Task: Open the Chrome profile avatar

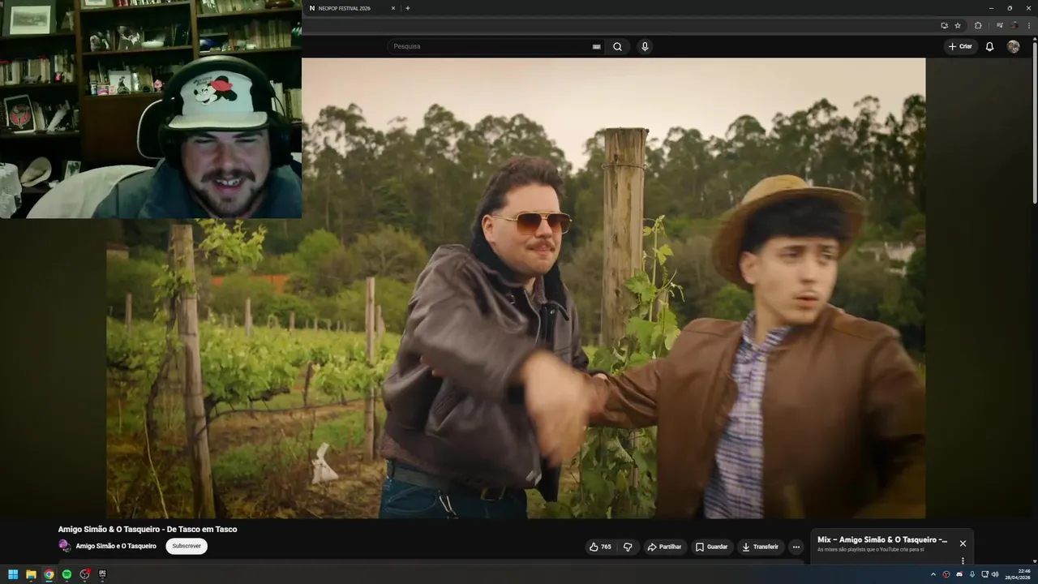Action: click(x=1014, y=25)
